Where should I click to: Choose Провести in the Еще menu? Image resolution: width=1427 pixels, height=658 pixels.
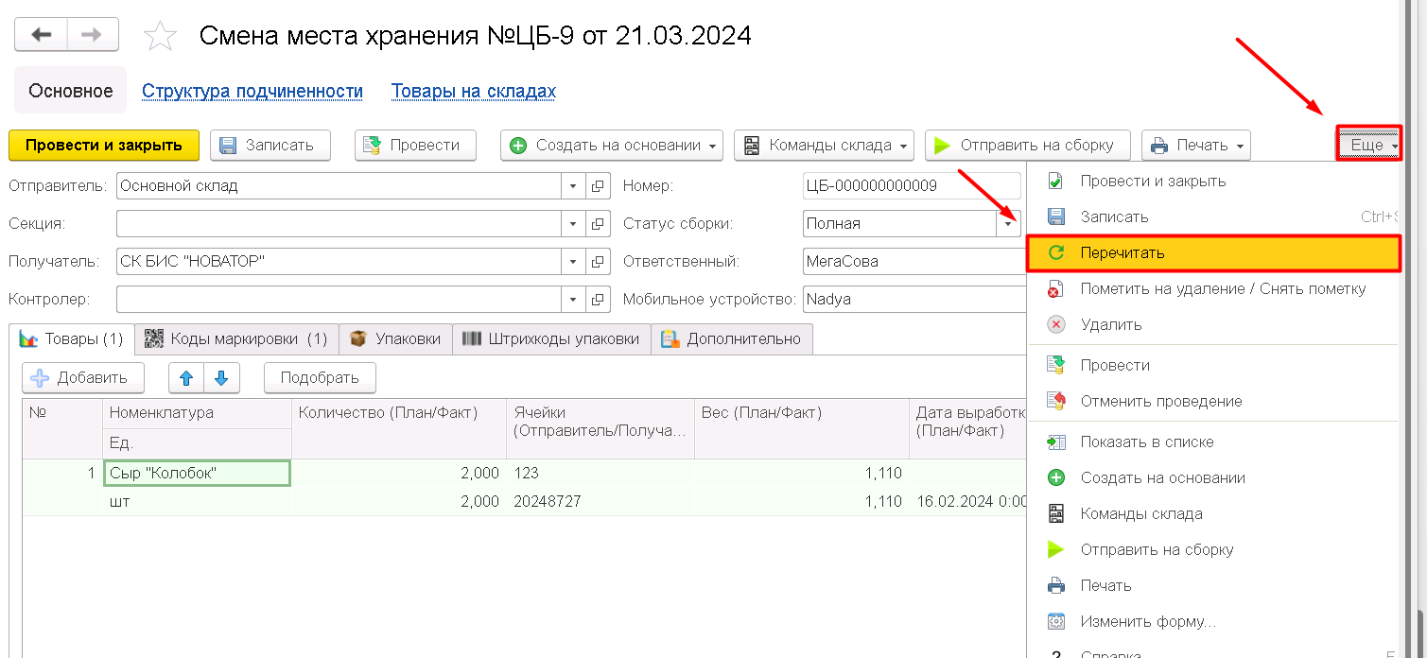point(1213,365)
